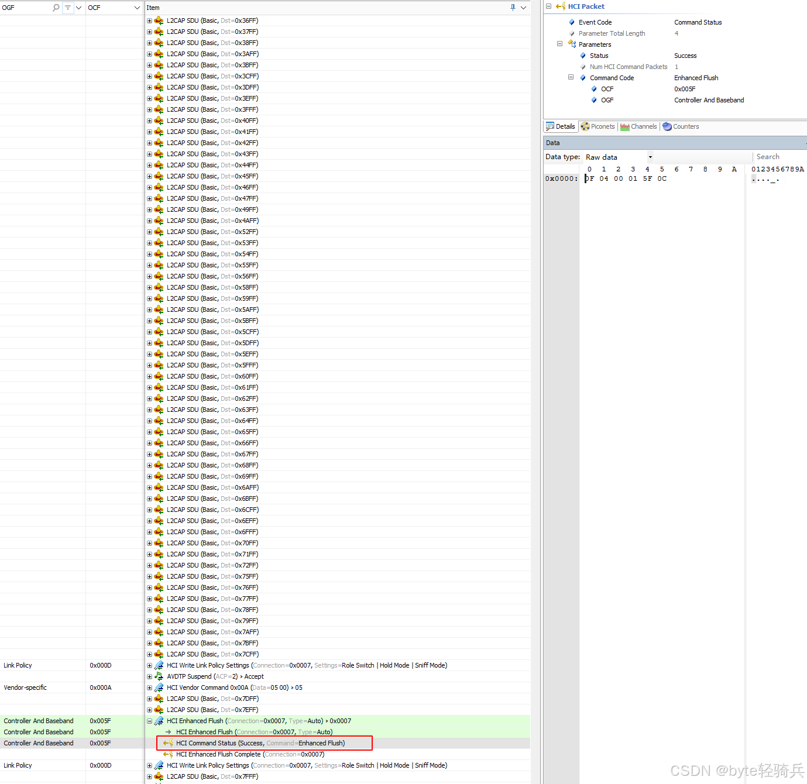807x784 pixels.
Task: Pin the Item column using pin icon
Action: (513, 8)
